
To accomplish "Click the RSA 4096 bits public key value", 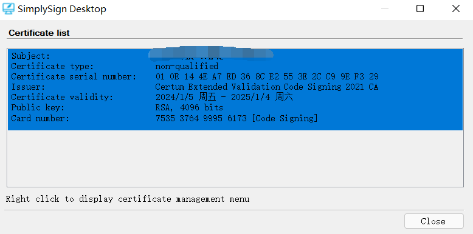I will 189,107.
